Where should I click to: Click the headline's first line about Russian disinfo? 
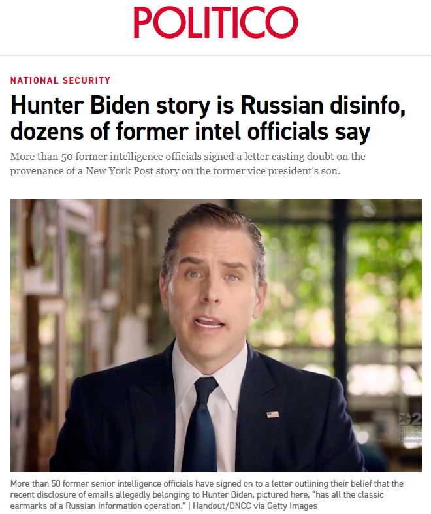208,106
